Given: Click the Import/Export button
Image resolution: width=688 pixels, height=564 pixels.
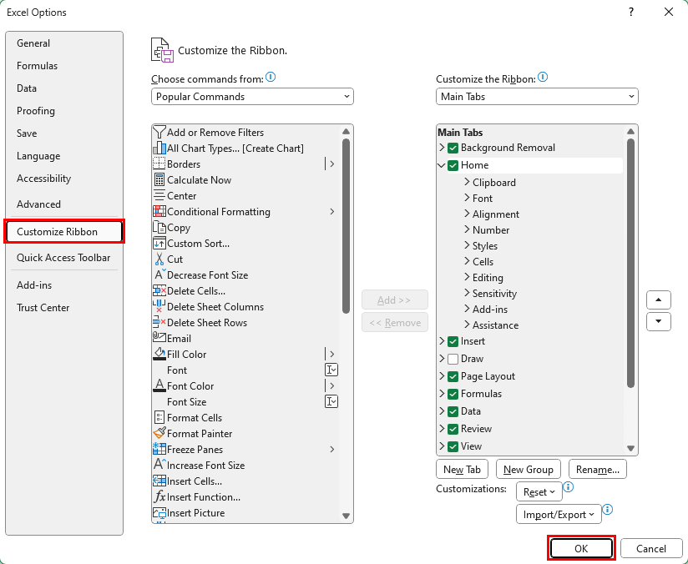Looking at the screenshot, I should [559, 515].
